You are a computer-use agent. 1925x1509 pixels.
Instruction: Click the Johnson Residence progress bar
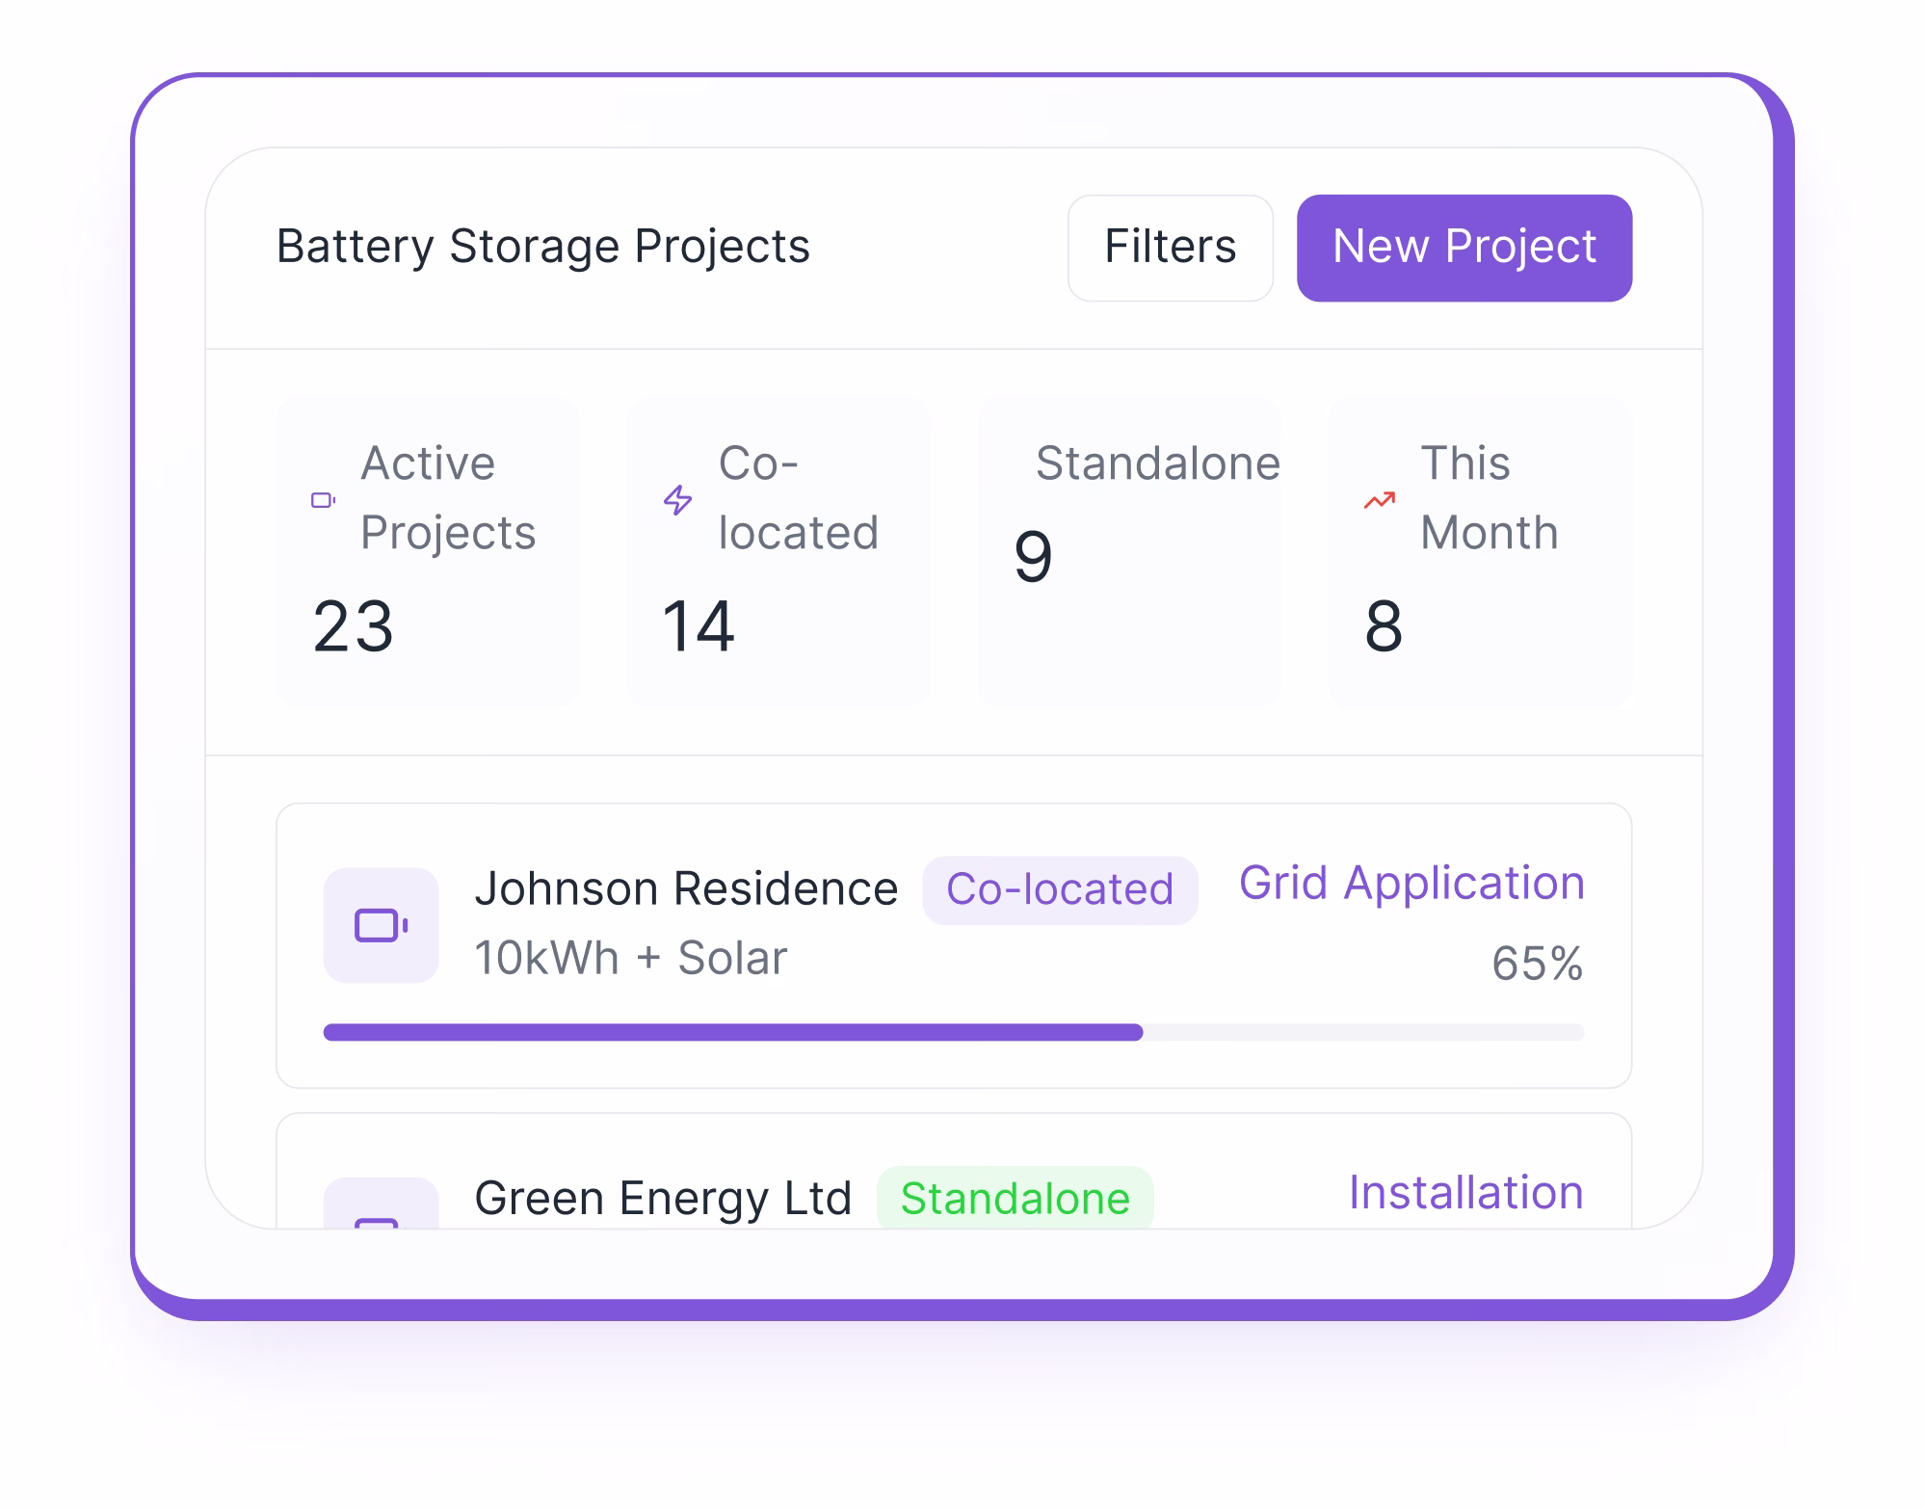coord(954,1032)
